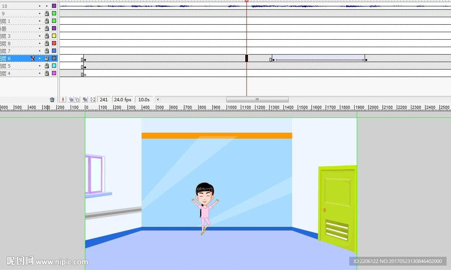451x270 pixels.
Task: Toggle visibility dot for layer 5
Action: pos(39,66)
